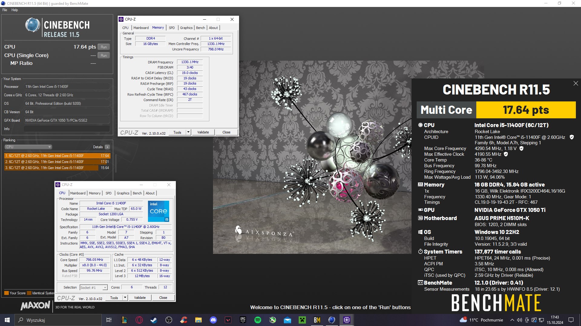The image size is (581, 326).
Task: Open the notification center icon
Action: tap(571, 320)
